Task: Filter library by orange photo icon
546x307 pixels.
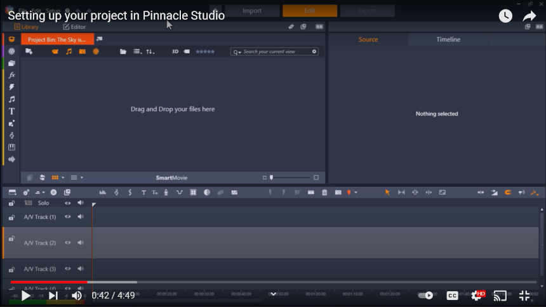Action: pos(82,51)
